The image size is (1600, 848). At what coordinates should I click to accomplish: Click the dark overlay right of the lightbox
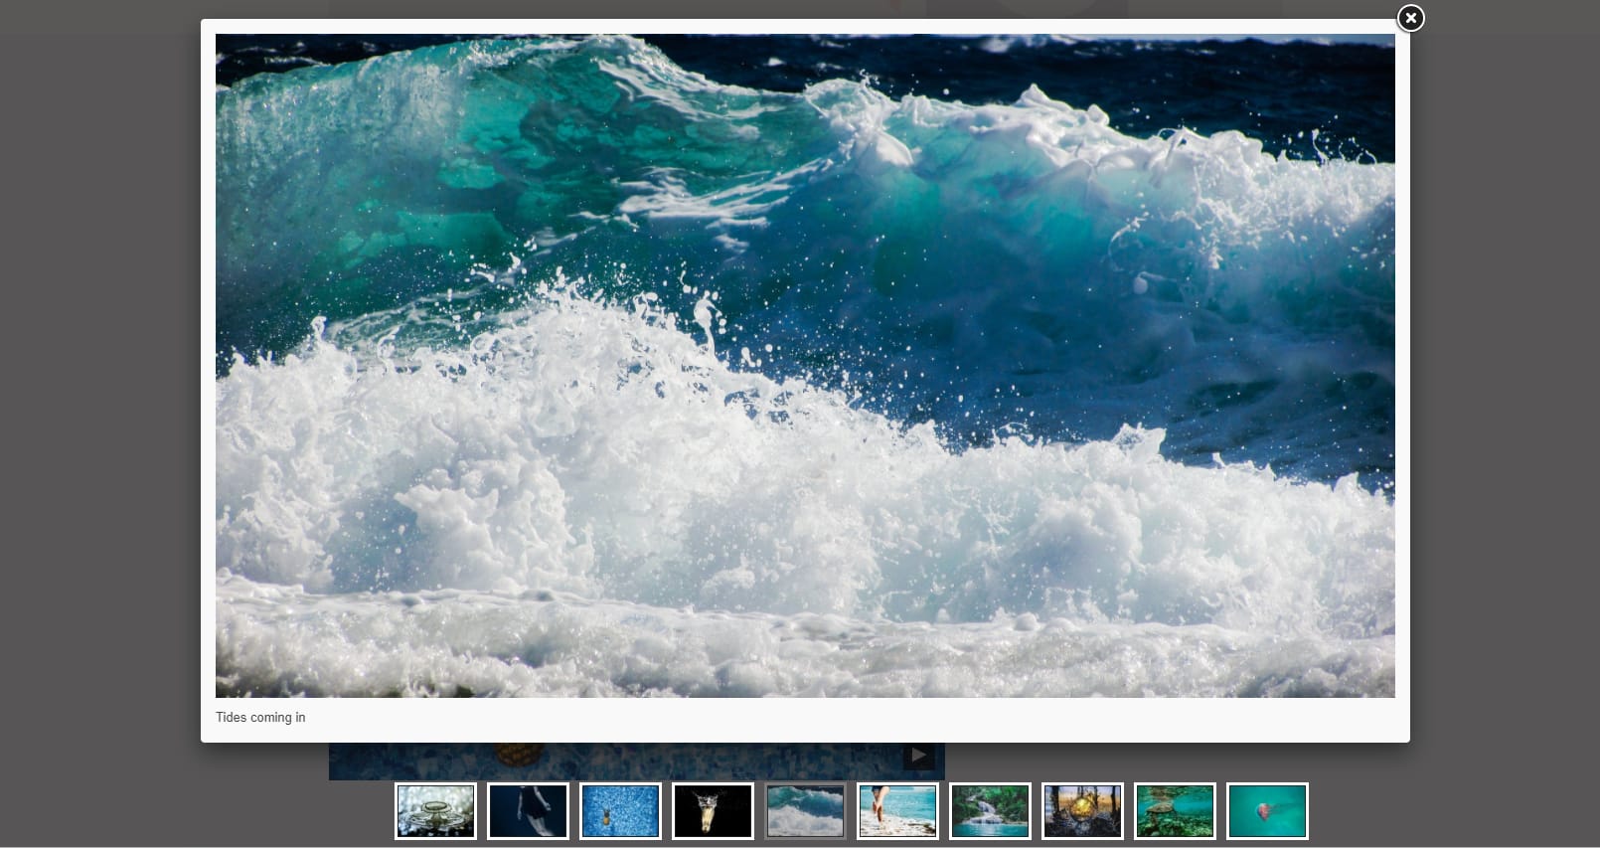[1506, 398]
